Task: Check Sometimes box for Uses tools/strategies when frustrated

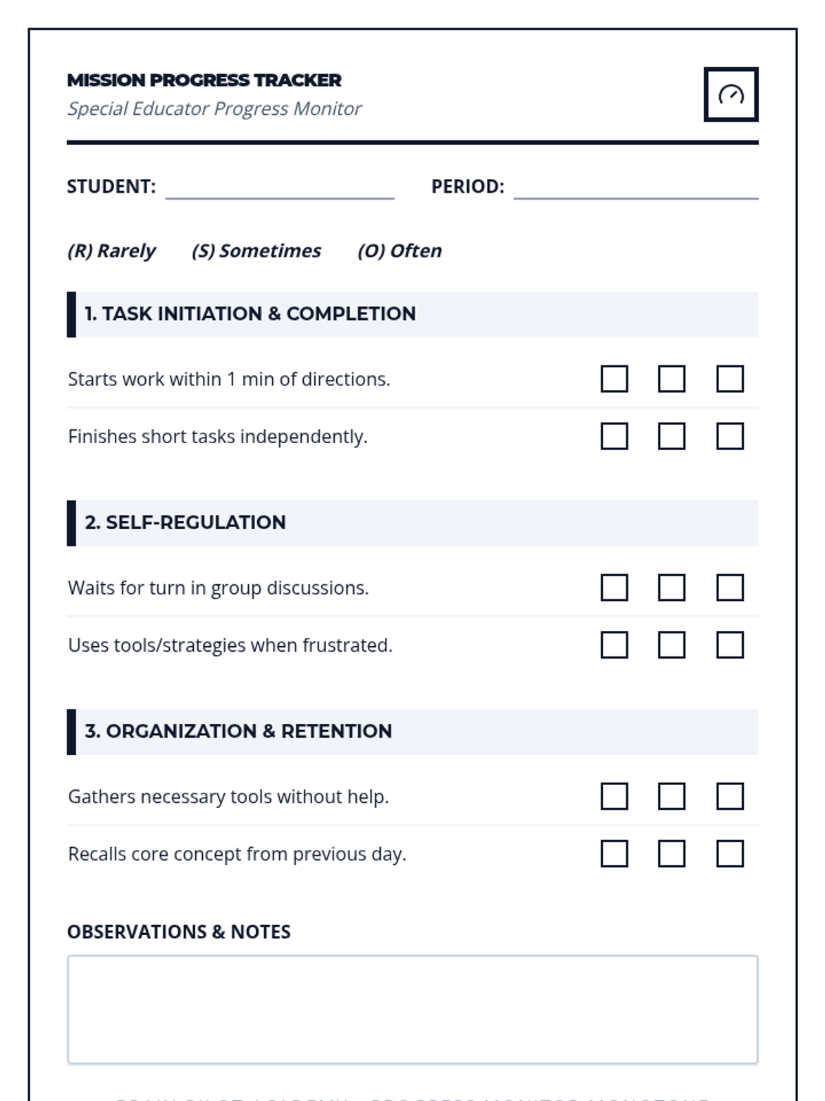Action: click(x=672, y=645)
